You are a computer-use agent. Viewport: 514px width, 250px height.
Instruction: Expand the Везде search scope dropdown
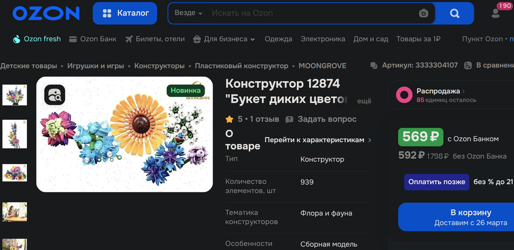coord(188,13)
